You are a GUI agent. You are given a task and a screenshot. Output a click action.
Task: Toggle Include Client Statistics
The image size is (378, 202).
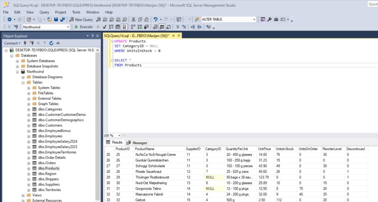[x=146, y=27]
